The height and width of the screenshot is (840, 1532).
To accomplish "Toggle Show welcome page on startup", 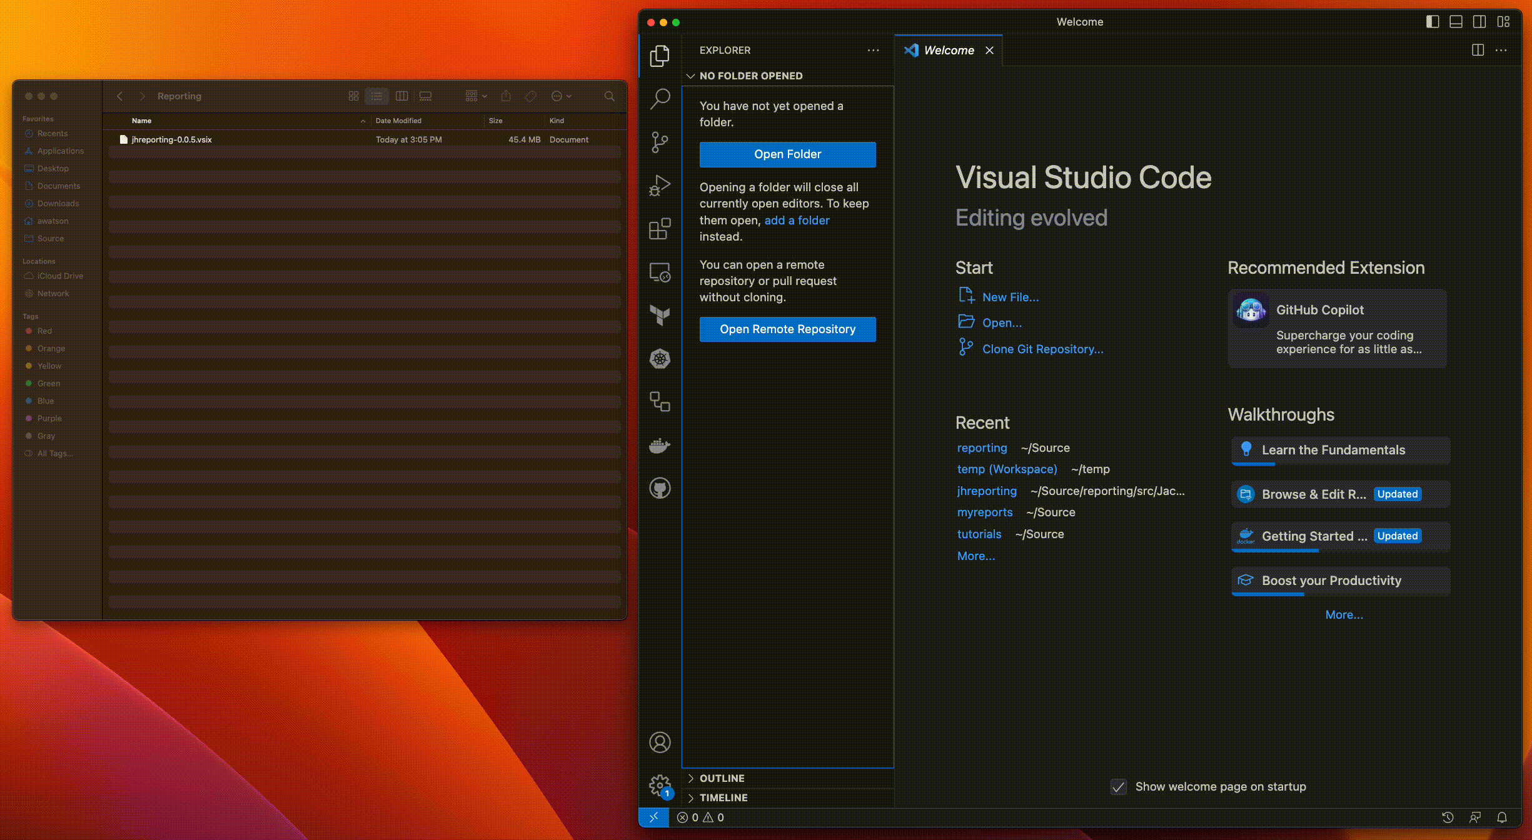I will click(1118, 787).
